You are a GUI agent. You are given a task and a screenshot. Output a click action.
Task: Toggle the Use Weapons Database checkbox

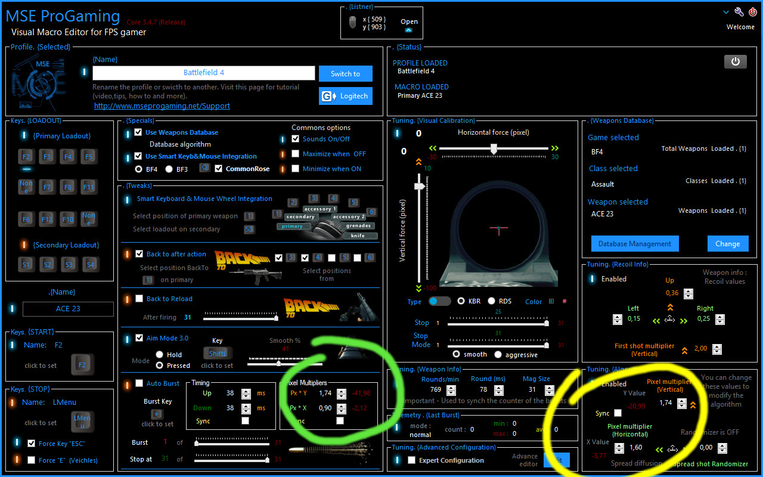pos(138,132)
